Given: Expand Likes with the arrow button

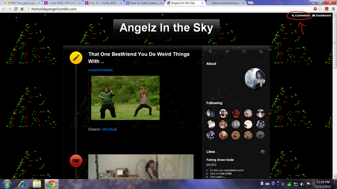Looking at the screenshot, I should click(262, 152).
